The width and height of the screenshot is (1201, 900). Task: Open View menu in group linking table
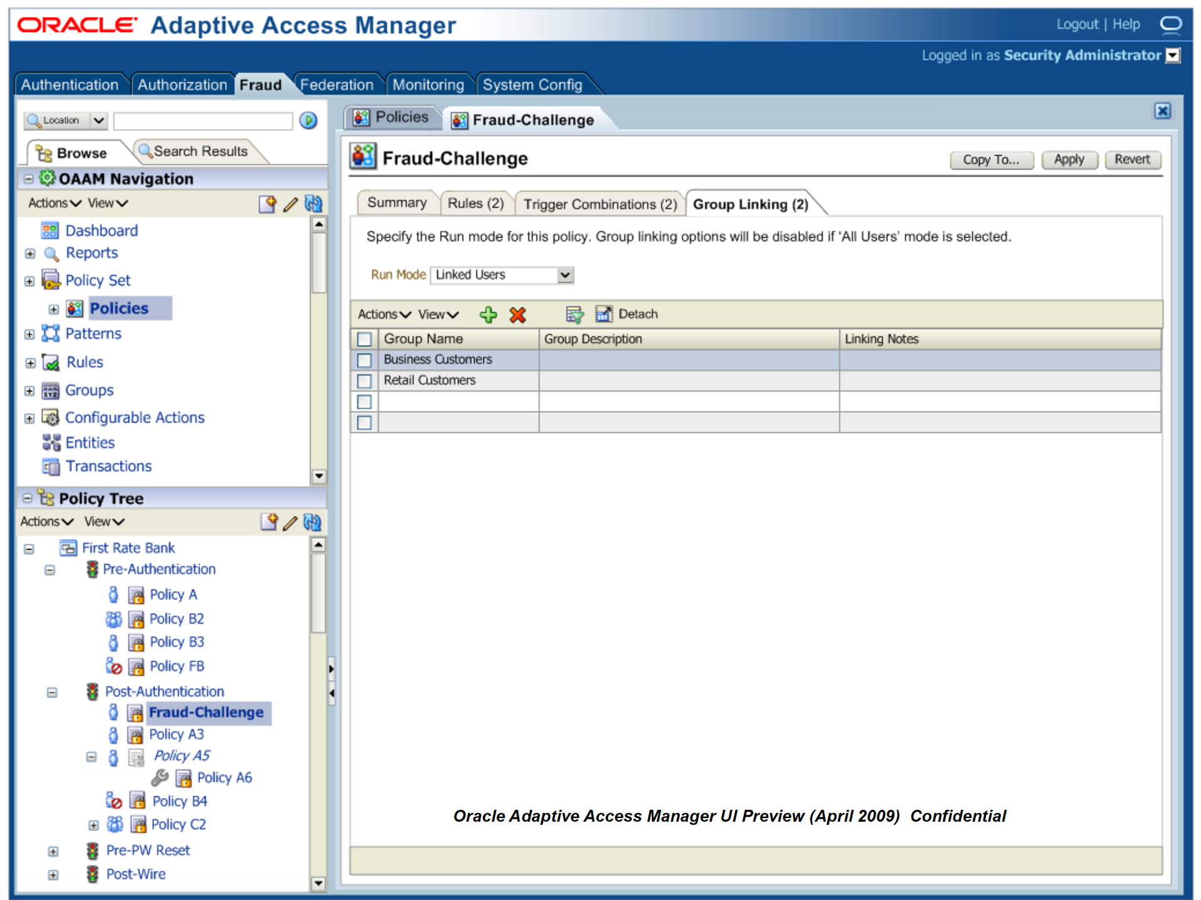438,314
